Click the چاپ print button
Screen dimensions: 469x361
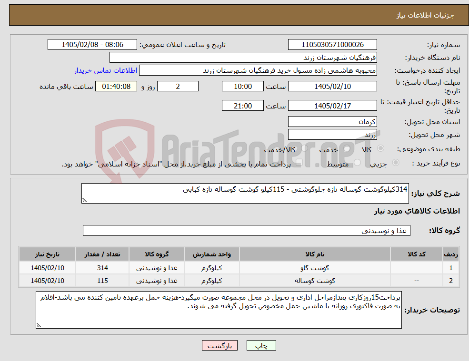pos(261,345)
